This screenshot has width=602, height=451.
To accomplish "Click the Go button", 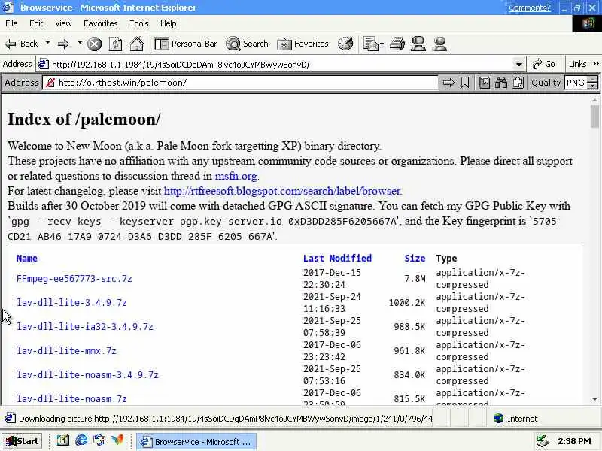I will (x=543, y=64).
